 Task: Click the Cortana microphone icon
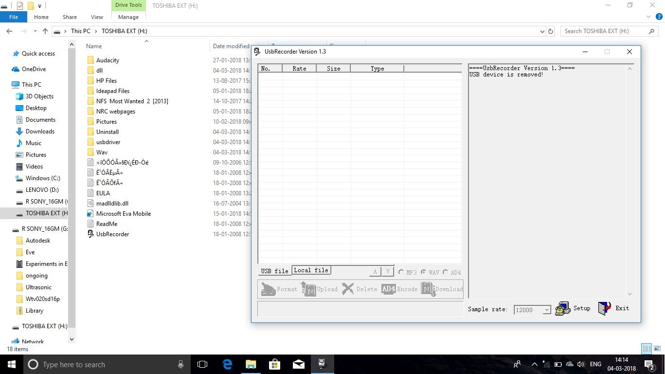(180, 364)
